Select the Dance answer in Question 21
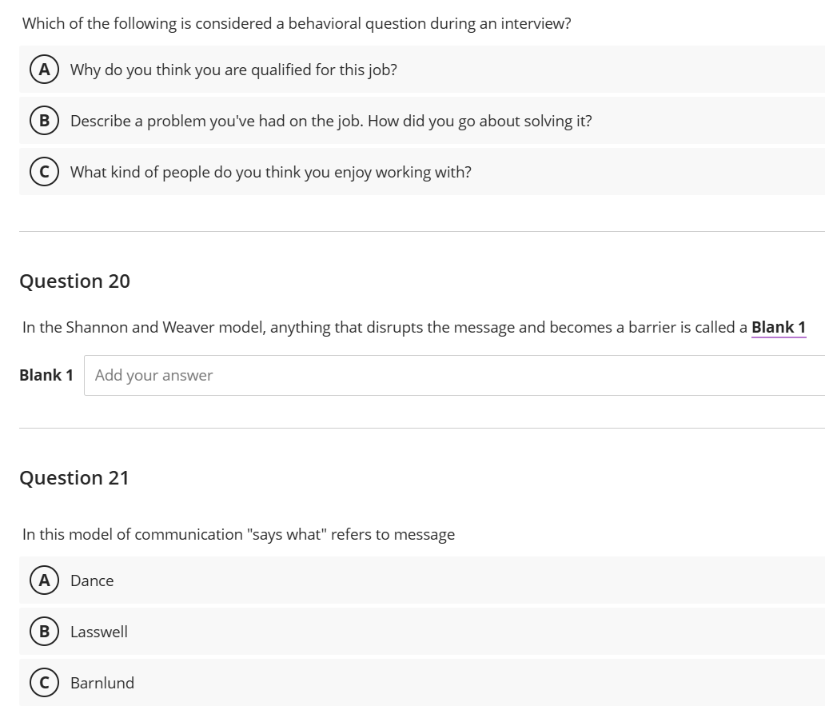The height and width of the screenshot is (722, 825). coord(91,580)
